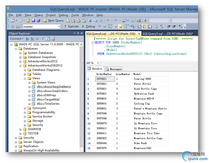Increase indent using the toolbar icon
Image resolution: width=209 pixels, height=163 pixels.
click(174, 27)
